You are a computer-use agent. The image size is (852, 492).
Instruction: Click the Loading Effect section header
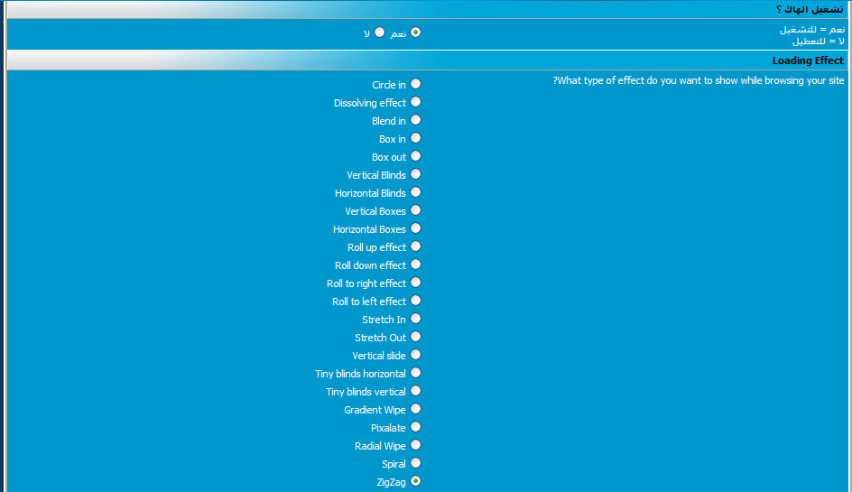(x=807, y=60)
